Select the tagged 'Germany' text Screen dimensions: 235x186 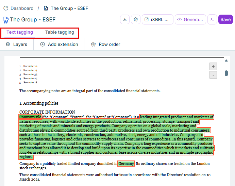126,164
